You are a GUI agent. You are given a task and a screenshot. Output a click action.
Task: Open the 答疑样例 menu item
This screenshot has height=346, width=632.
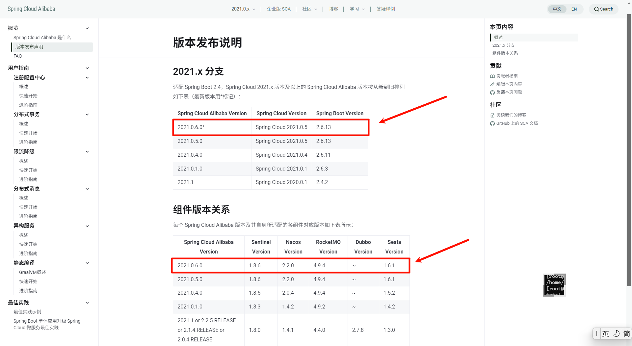[386, 9]
